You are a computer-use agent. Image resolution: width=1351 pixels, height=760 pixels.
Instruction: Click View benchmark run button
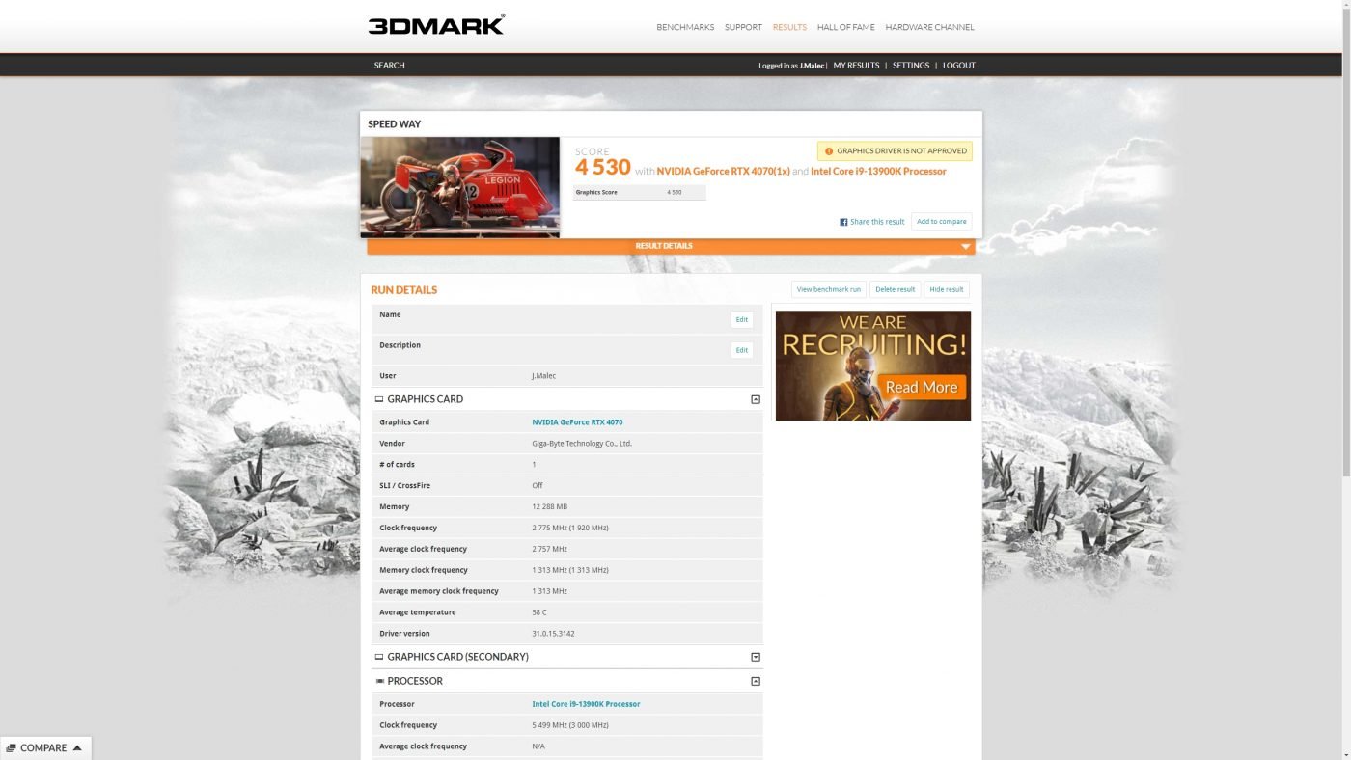click(x=829, y=289)
